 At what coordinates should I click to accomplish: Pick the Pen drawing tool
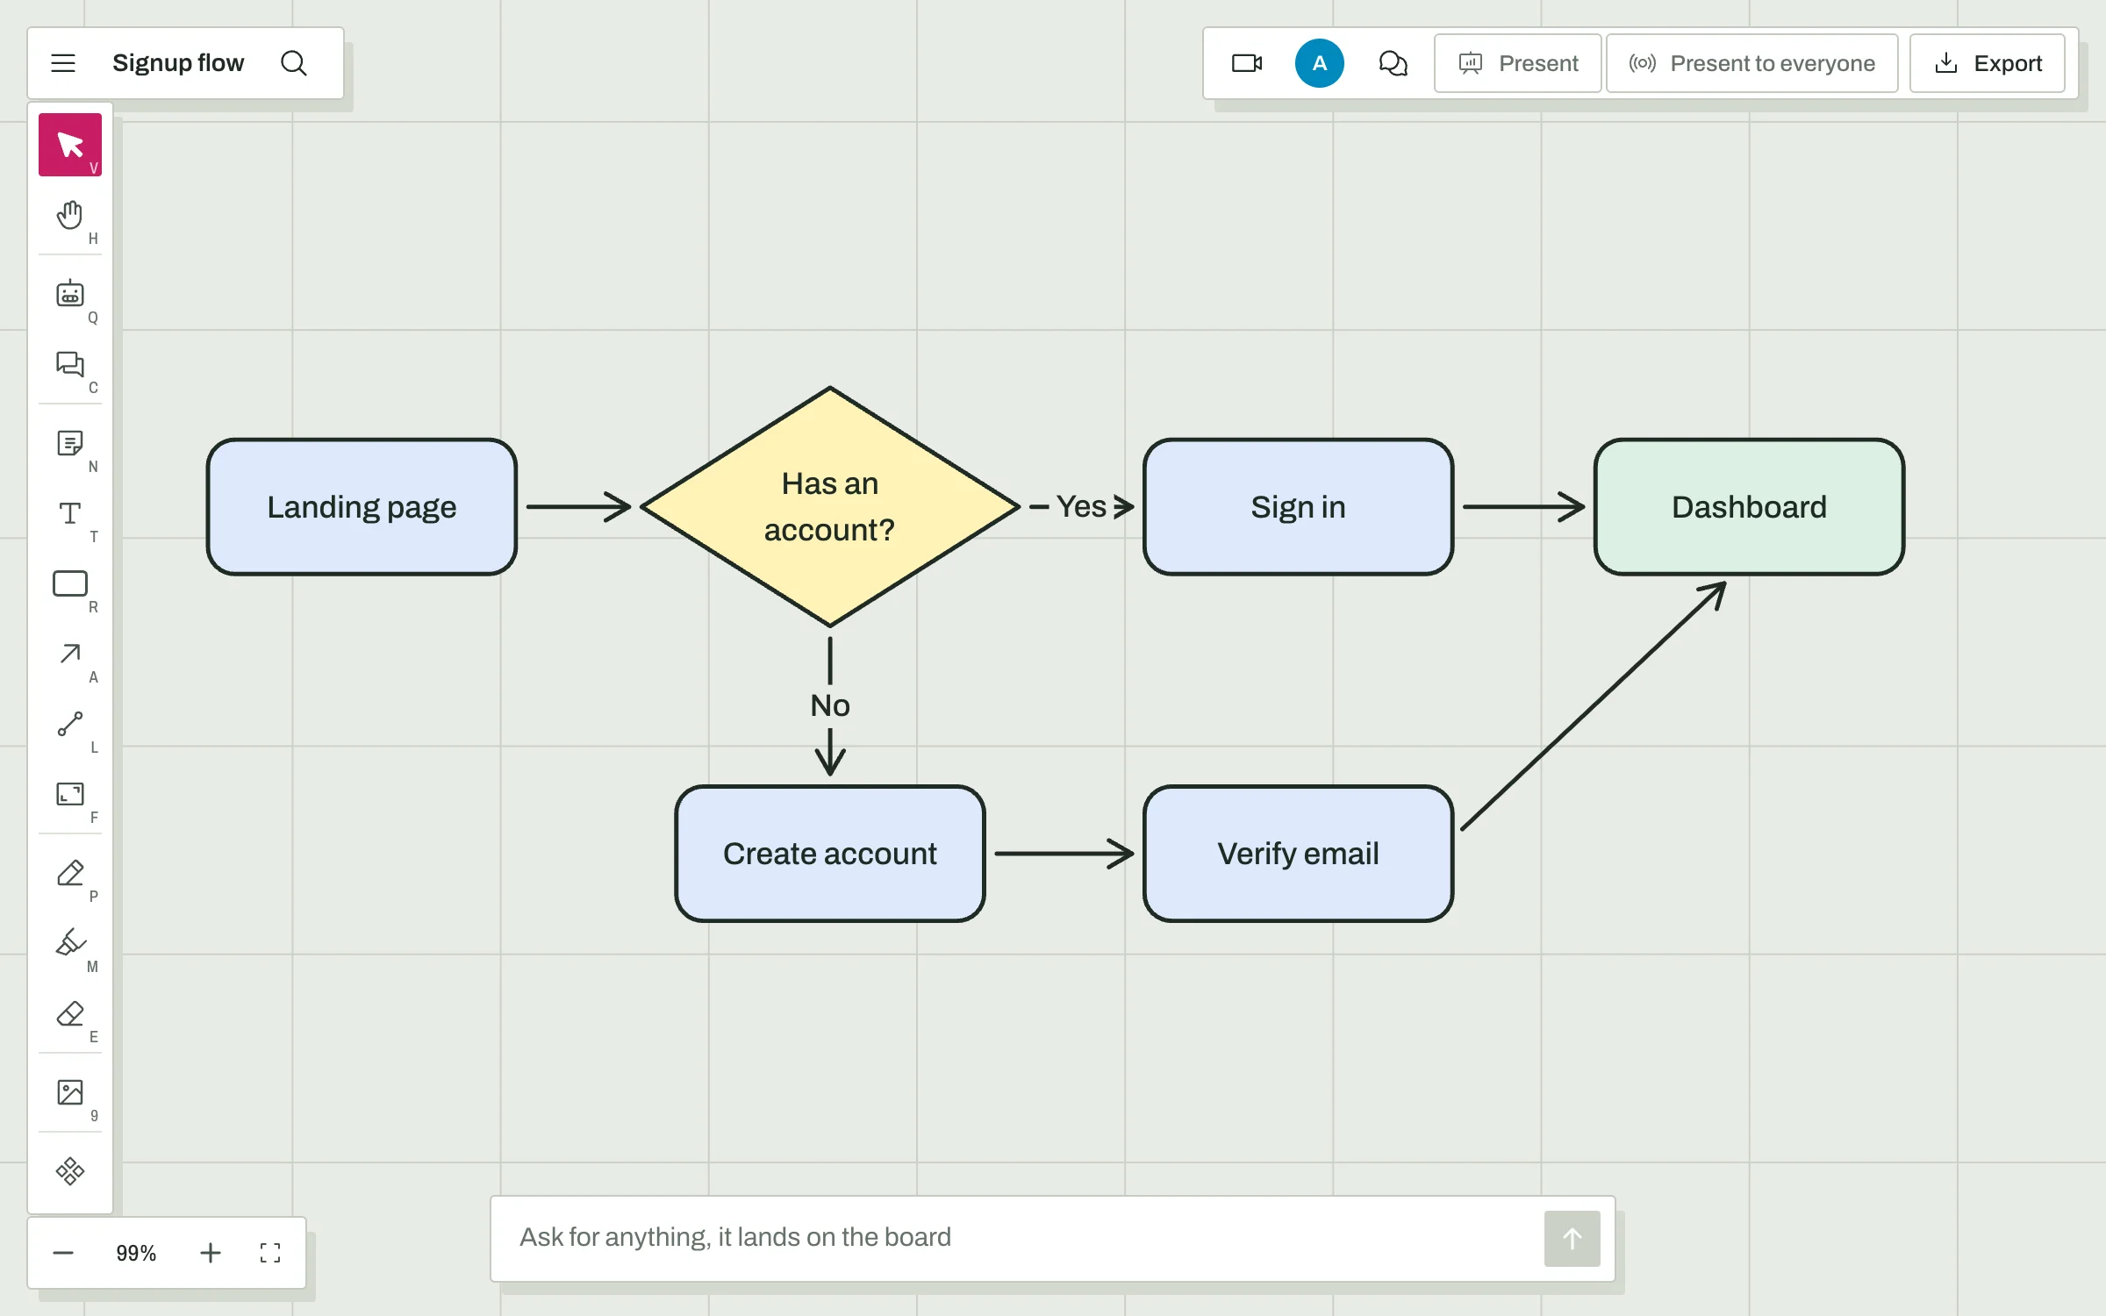(x=70, y=873)
